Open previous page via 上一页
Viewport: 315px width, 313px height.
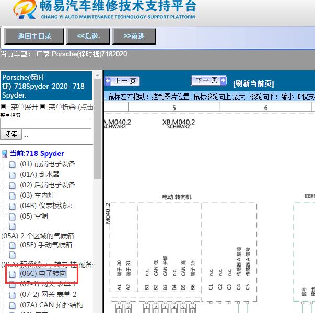click(122, 81)
